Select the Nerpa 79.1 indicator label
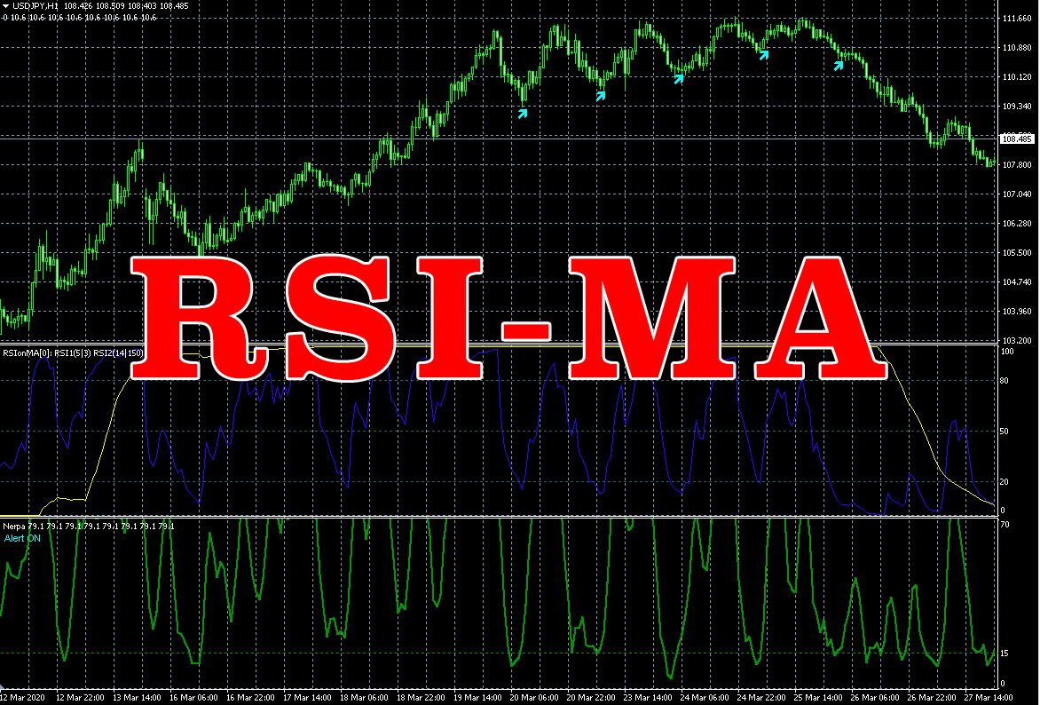1040x705 pixels. click(89, 527)
